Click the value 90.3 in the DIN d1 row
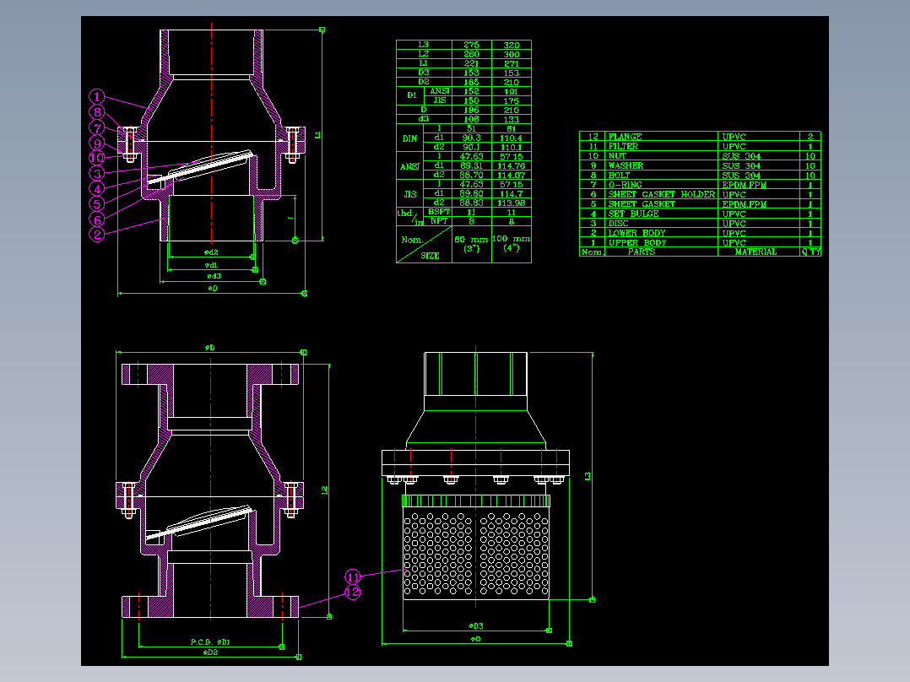 click(471, 138)
